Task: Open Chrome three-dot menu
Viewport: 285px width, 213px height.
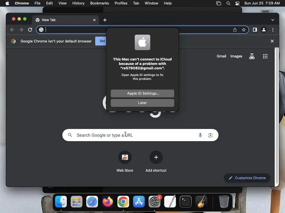Action: (273, 30)
